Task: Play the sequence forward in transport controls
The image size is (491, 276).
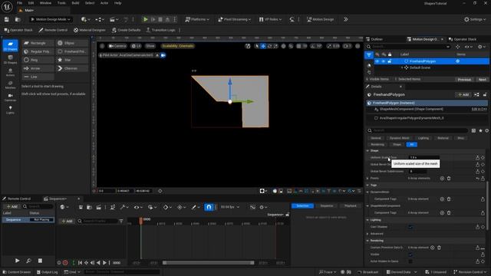Action: [104, 263]
